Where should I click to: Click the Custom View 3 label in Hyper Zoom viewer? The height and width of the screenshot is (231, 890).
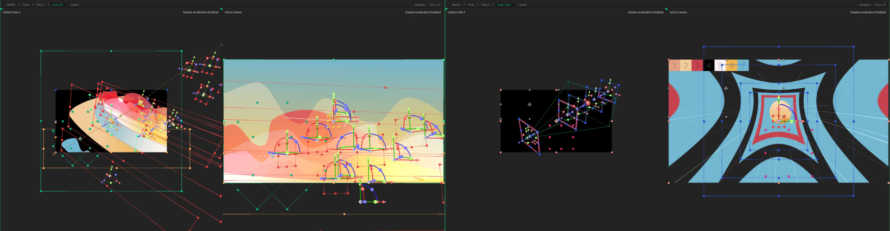[x=457, y=12]
